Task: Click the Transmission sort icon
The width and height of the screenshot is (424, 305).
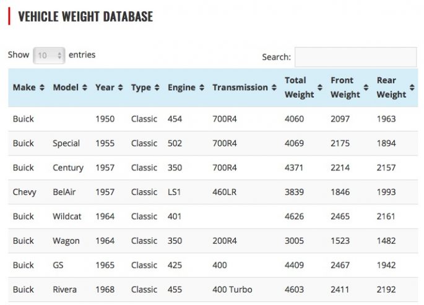Action: [x=274, y=88]
